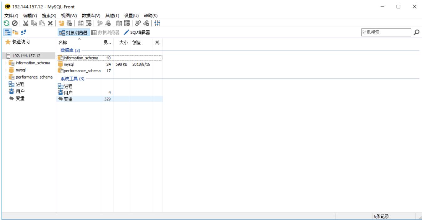
Task: Select performance_schema row in object list
Action: (x=110, y=71)
